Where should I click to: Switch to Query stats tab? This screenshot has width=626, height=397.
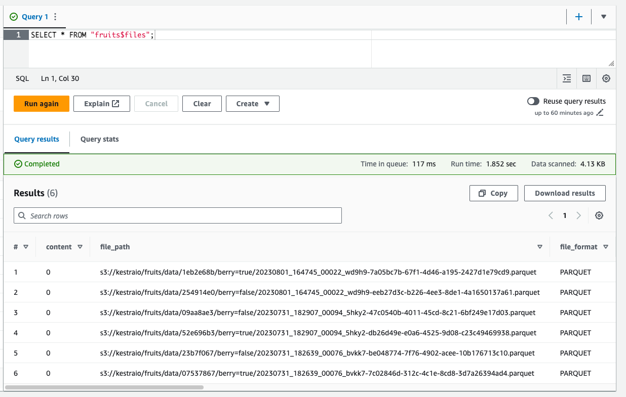pos(99,139)
